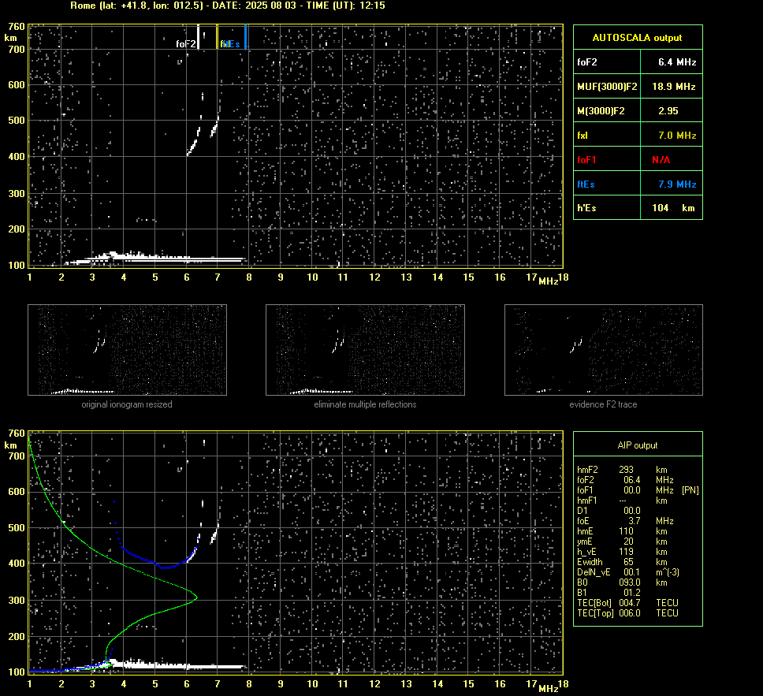763x696 pixels.
Task: Click the hmF2 label in AIP output
Action: (587, 470)
